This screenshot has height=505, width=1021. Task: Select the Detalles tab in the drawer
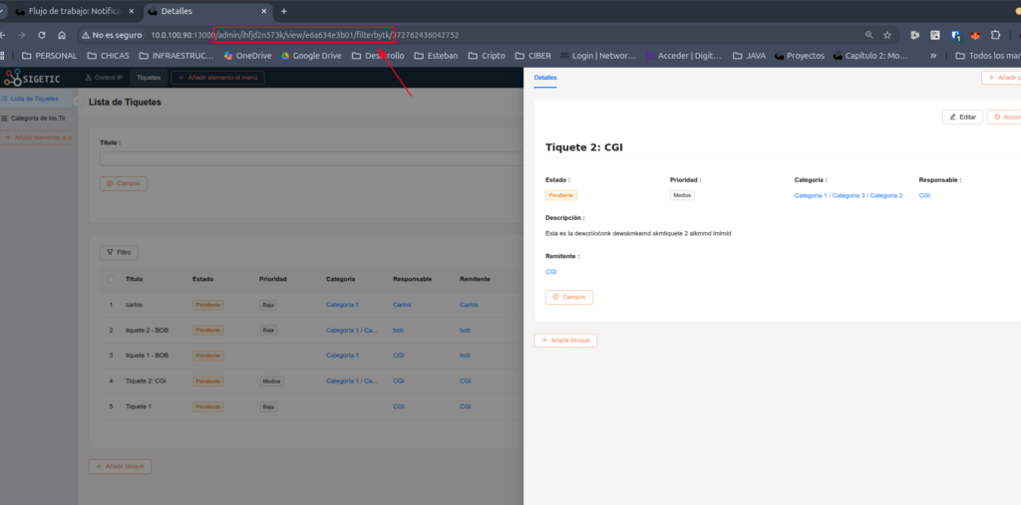545,78
